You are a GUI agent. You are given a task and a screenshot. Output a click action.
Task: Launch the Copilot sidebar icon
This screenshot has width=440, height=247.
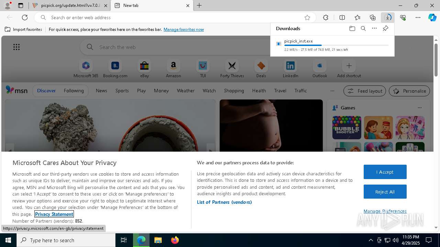(x=432, y=17)
